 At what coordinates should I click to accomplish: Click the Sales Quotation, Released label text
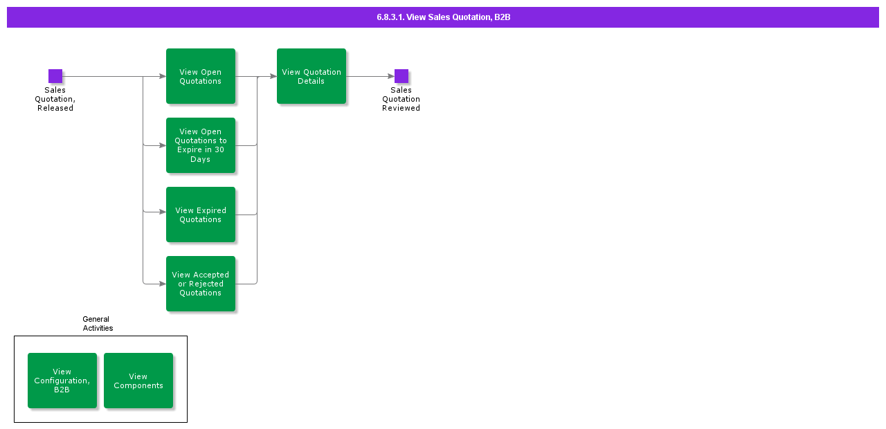(x=55, y=99)
